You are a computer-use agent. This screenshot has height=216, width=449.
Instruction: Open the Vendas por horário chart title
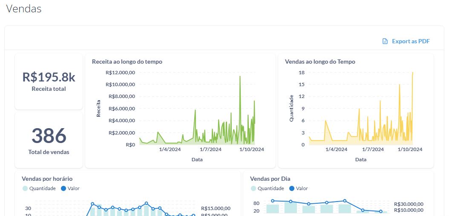pos(47,179)
